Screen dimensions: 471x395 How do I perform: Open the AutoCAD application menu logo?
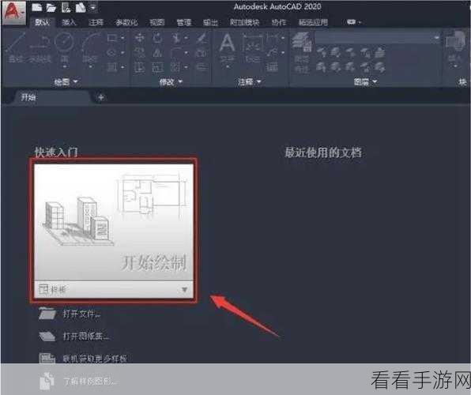pos(13,13)
